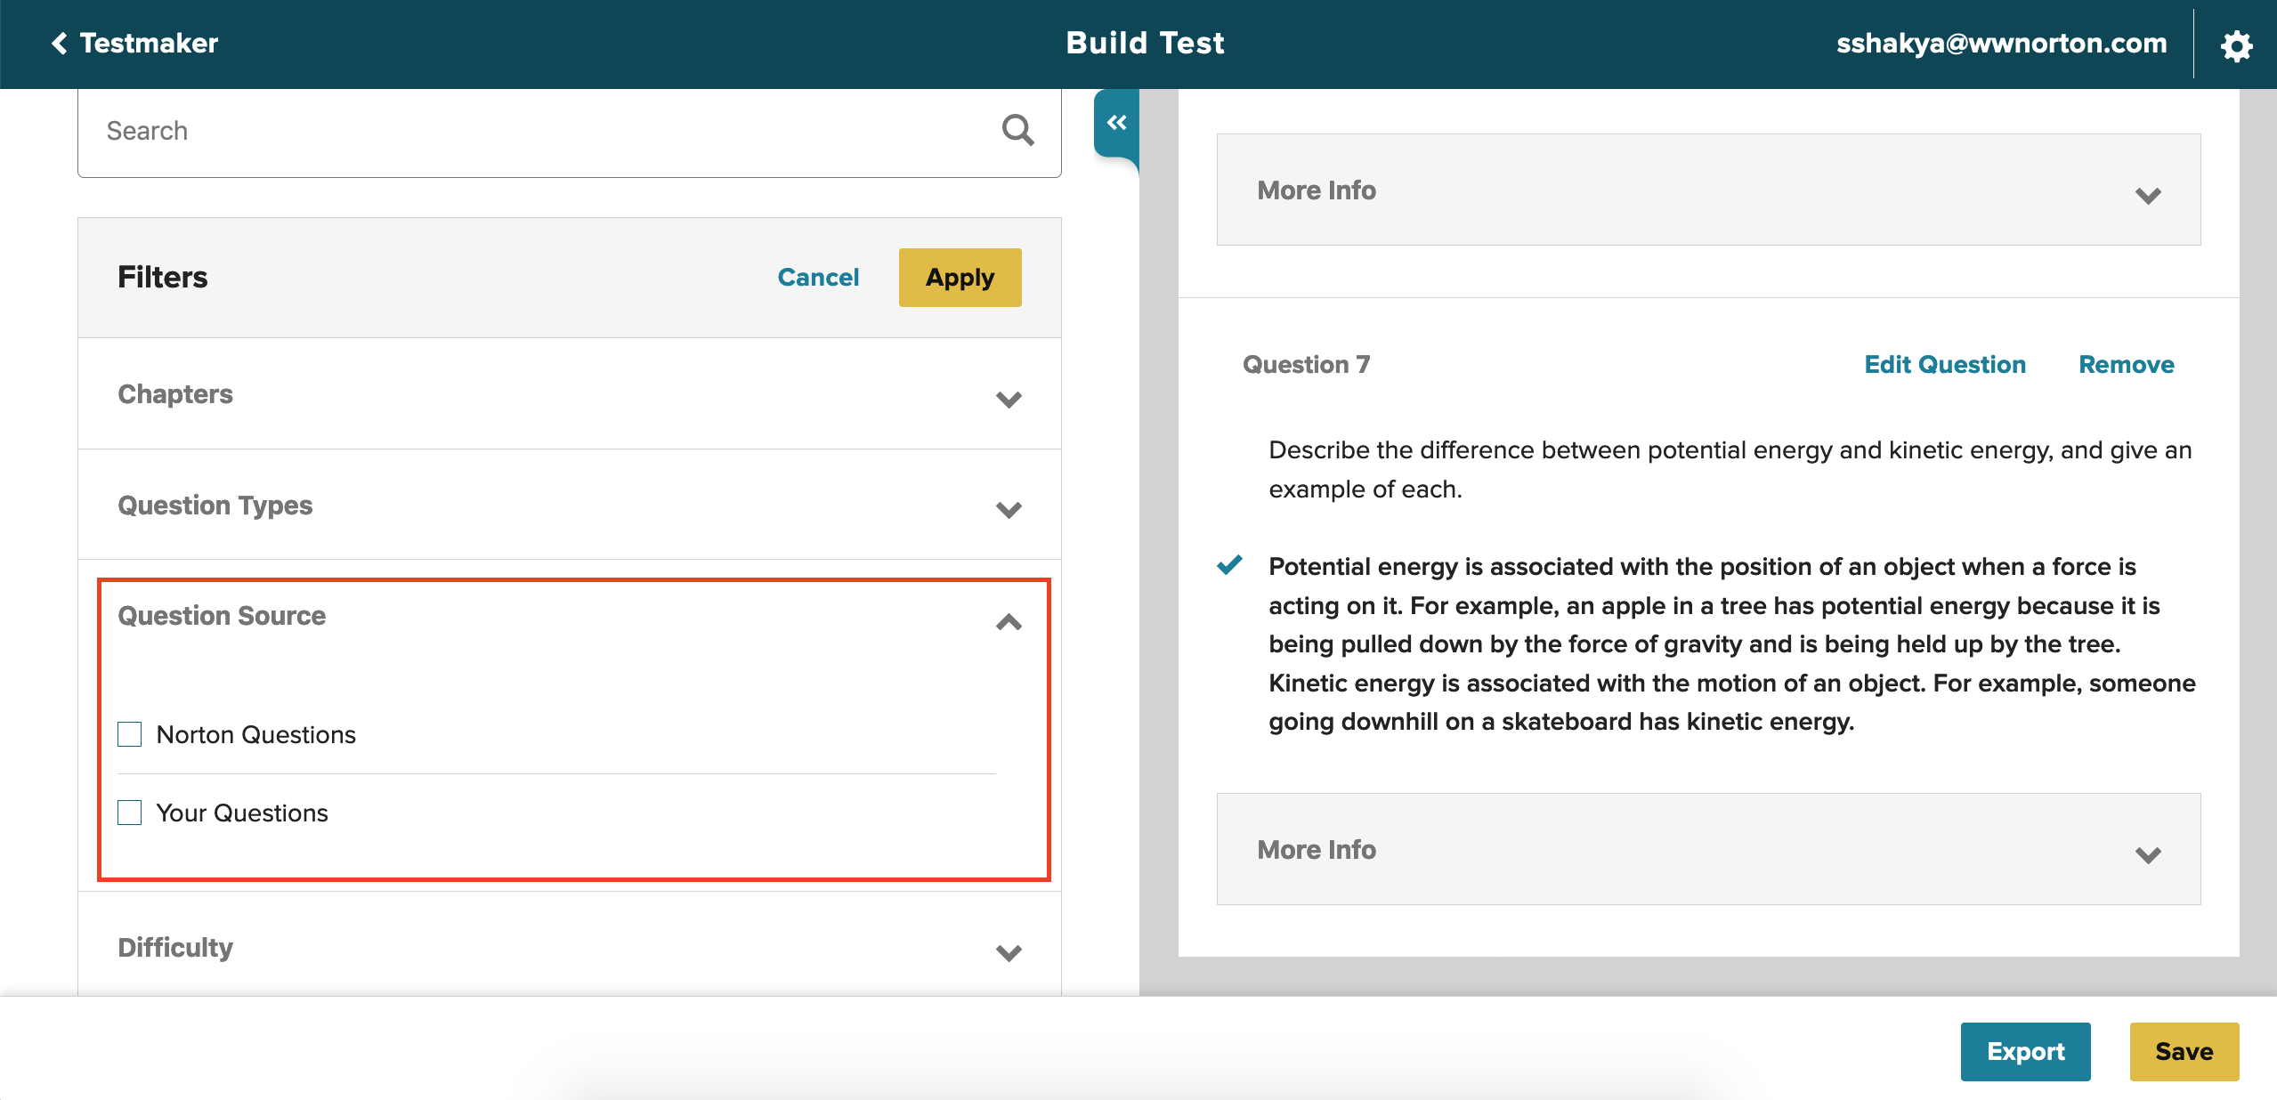Collapse the filters panel with double-chevron
2277x1100 pixels.
click(1116, 123)
